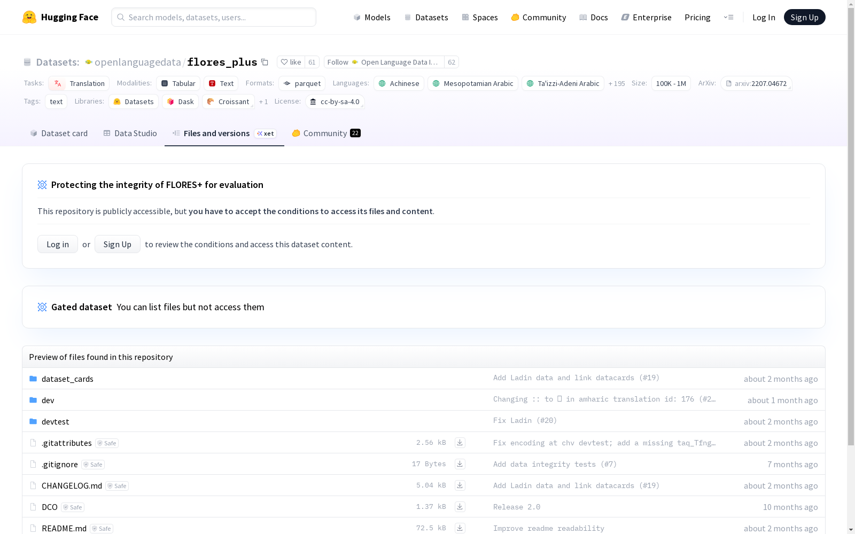Click the Log in button in gated notice
Image resolution: width=855 pixels, height=534 pixels.
(x=58, y=244)
